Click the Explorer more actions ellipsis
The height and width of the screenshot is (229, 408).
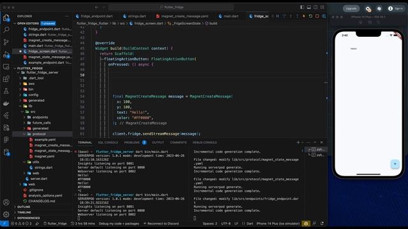pyautogui.click(x=66, y=16)
